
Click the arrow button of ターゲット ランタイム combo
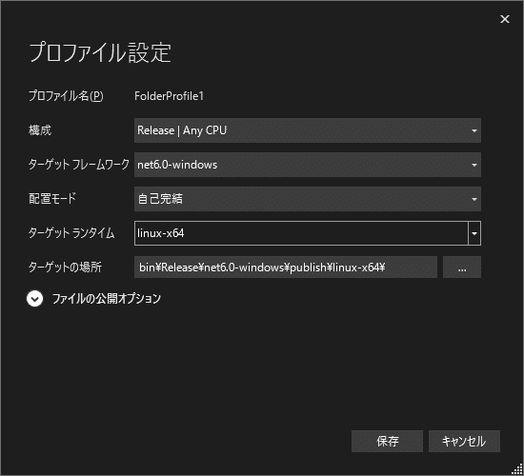[474, 233]
